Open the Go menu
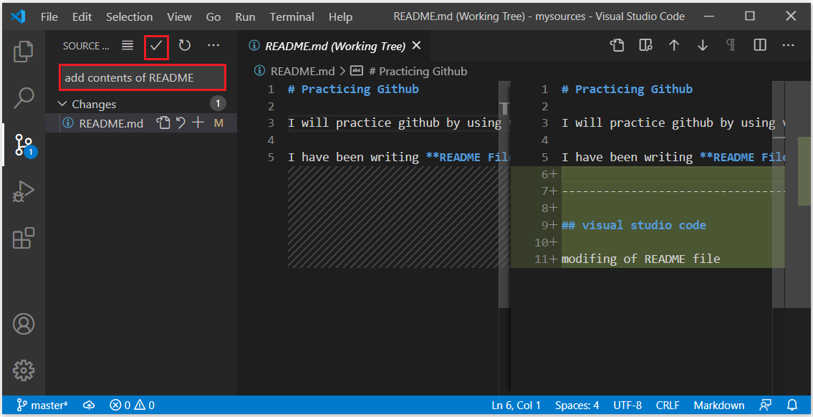This screenshot has width=813, height=417. tap(213, 16)
